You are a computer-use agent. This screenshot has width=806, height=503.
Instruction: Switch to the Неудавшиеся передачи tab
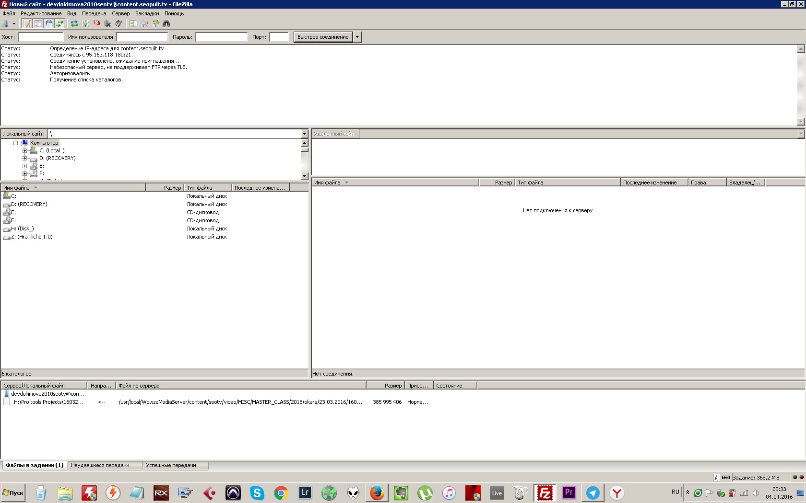click(100, 465)
